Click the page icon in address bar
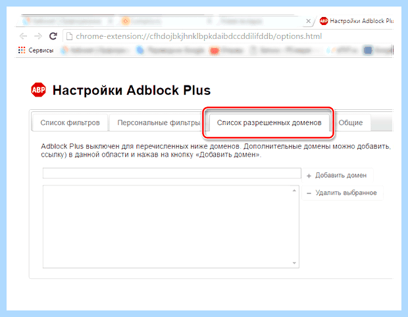This screenshot has width=408, height=317. click(69, 36)
